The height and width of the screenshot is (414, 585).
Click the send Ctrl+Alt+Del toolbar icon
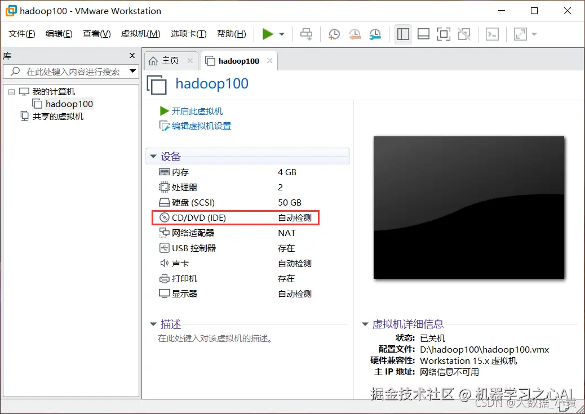[x=306, y=34]
